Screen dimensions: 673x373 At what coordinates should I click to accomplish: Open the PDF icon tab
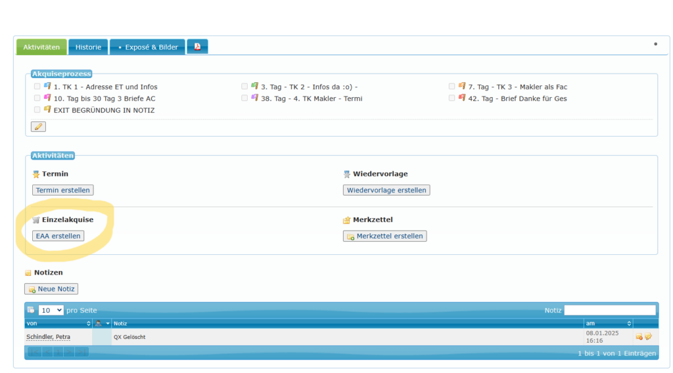pyautogui.click(x=197, y=47)
